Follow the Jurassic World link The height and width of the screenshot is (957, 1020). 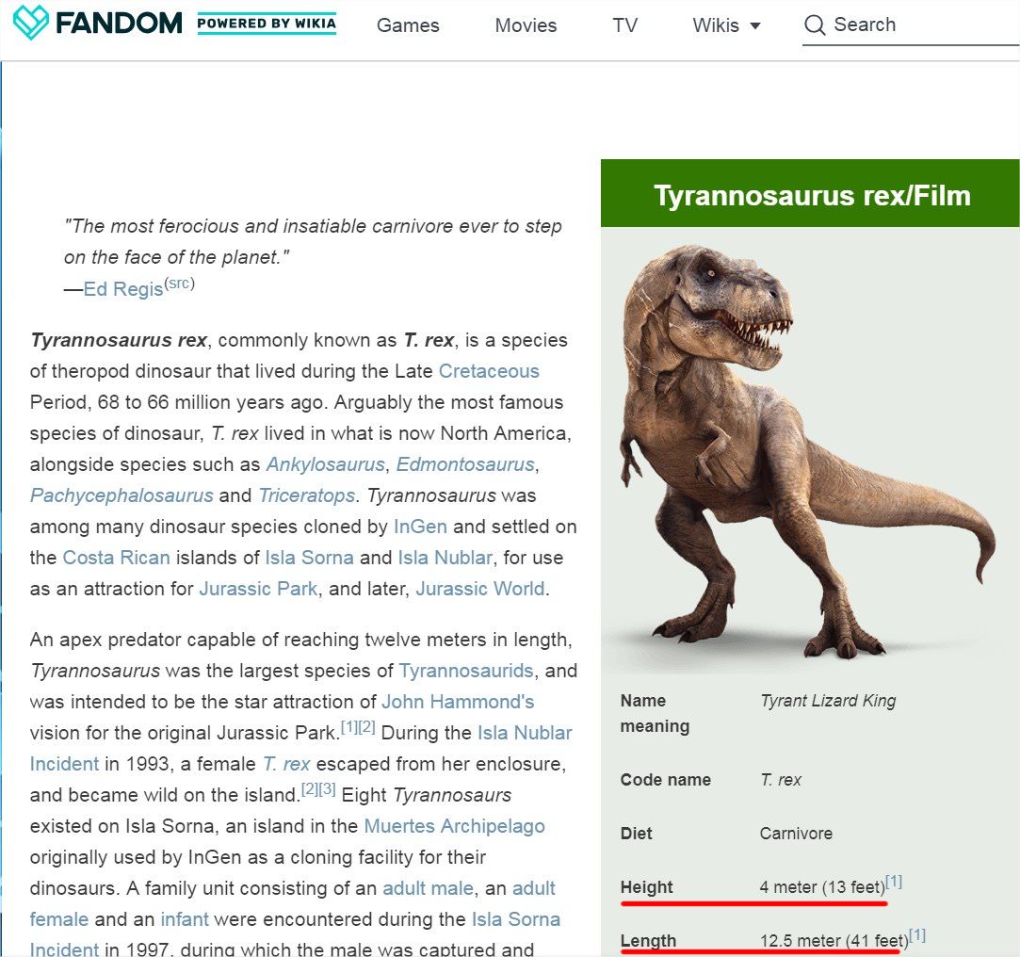point(480,589)
